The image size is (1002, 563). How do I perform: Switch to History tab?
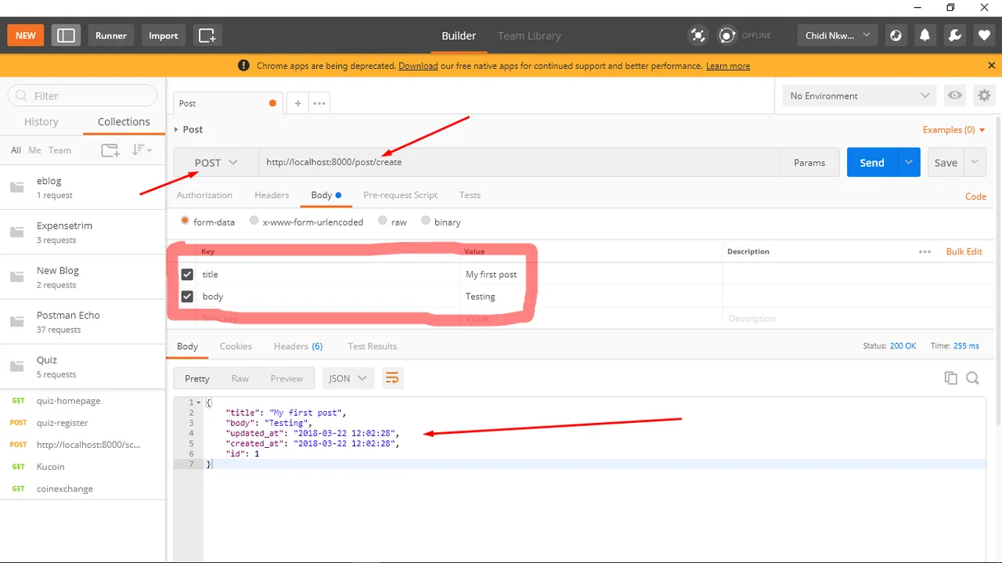pos(41,121)
